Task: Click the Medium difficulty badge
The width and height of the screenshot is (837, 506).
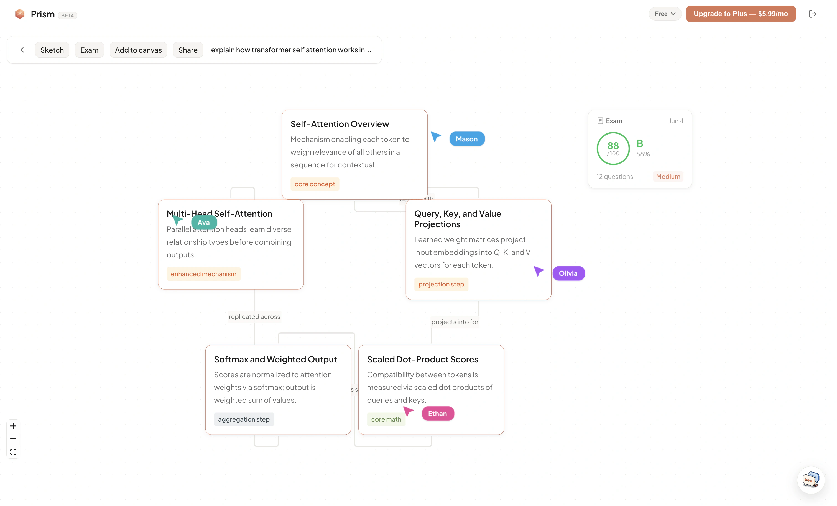Action: click(668, 177)
